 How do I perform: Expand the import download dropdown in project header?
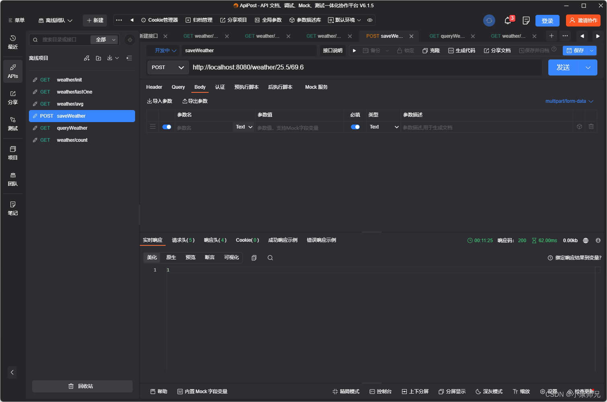[113, 58]
